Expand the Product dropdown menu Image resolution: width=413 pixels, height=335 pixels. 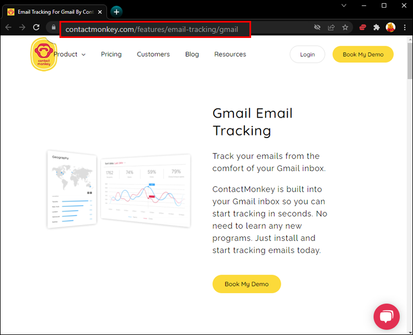click(x=70, y=54)
